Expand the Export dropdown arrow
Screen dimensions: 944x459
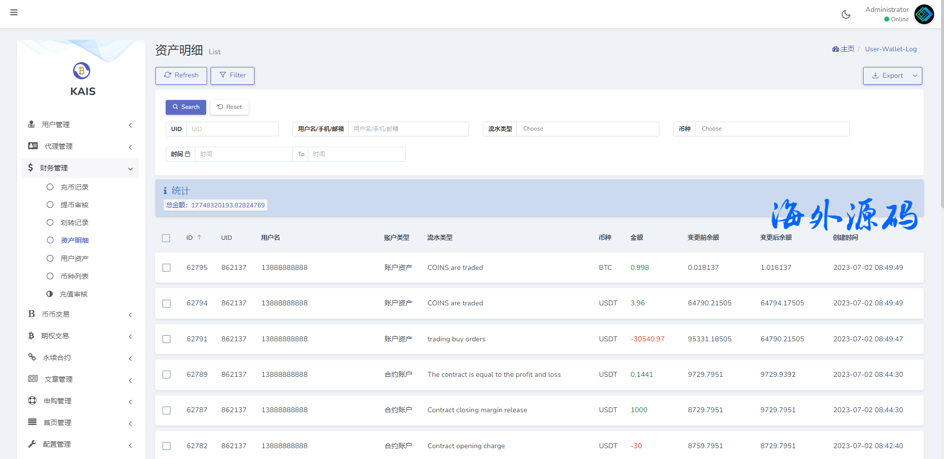coord(915,76)
